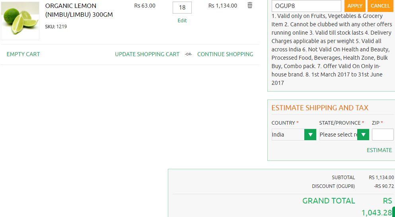Click the grand total amount 1,043.28

[x=376, y=213]
